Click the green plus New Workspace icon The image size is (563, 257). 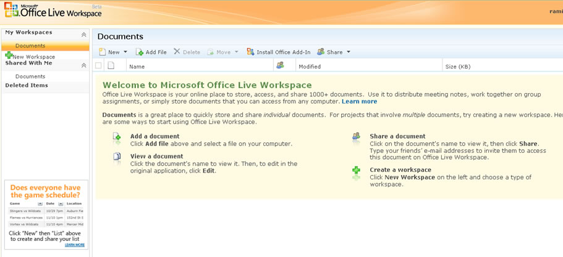coord(9,55)
